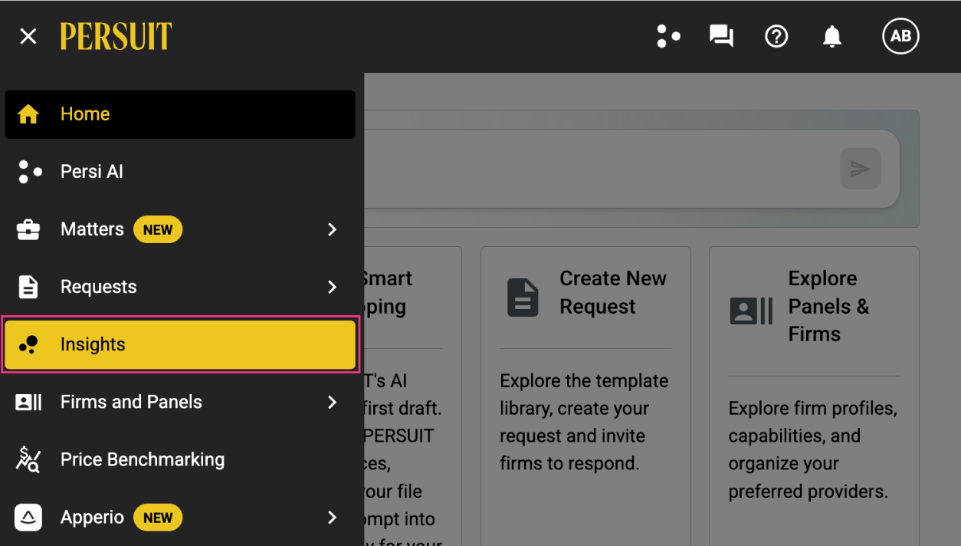Click the Persi AI dots icon in sidebar
Viewport: 961px width, 546px height.
(30, 172)
